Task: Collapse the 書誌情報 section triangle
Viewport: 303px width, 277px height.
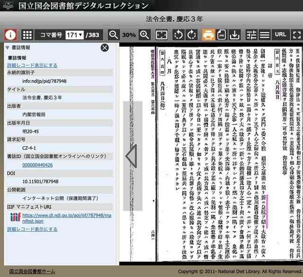Action: coord(8,47)
